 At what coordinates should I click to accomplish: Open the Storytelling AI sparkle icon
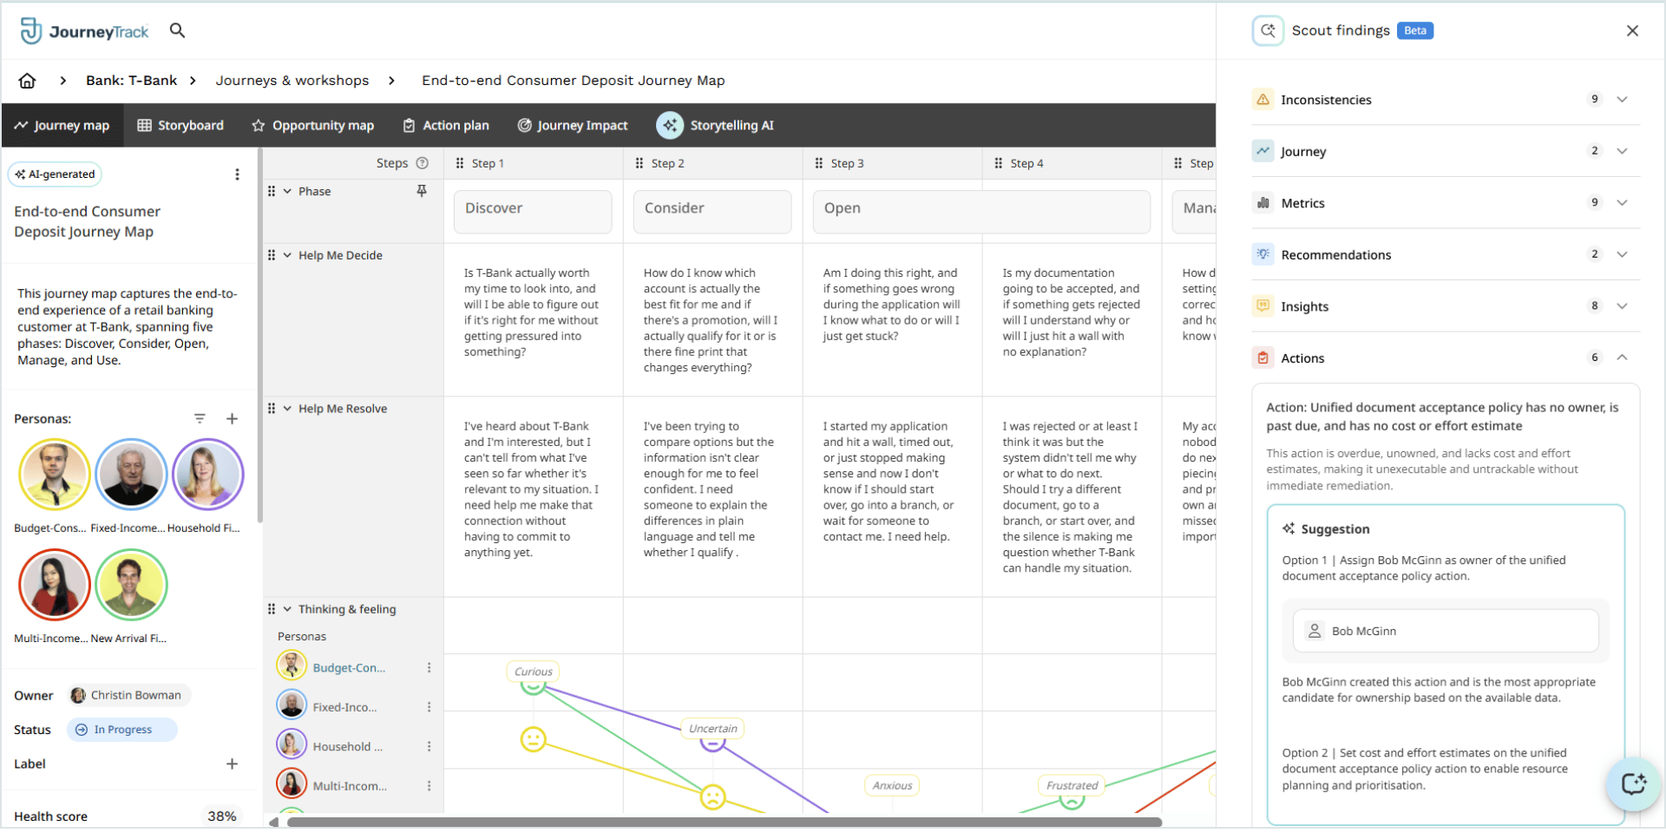(669, 125)
